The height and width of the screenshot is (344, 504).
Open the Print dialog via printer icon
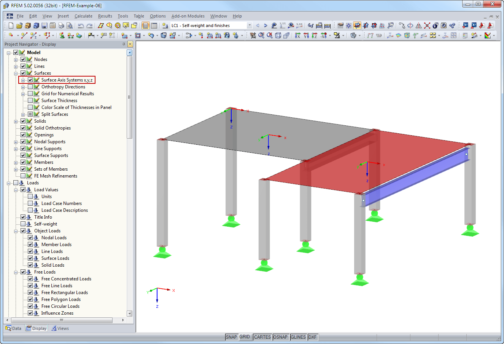click(62, 26)
